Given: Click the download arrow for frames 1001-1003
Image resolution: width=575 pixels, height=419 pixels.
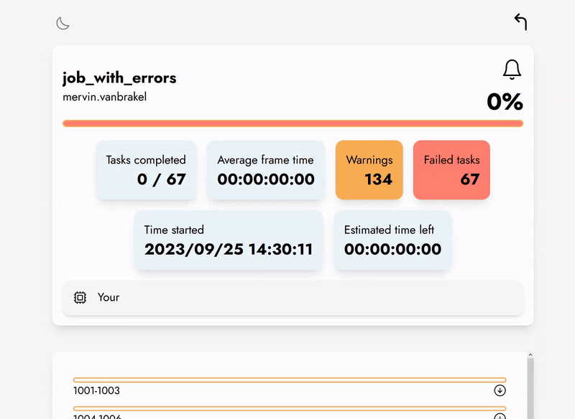Looking at the screenshot, I should tap(500, 390).
